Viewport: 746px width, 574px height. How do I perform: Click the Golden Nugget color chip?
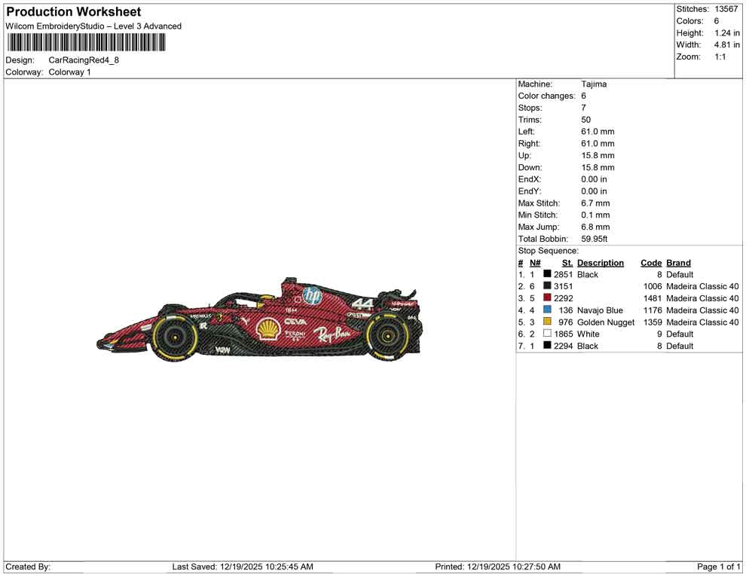(546, 322)
